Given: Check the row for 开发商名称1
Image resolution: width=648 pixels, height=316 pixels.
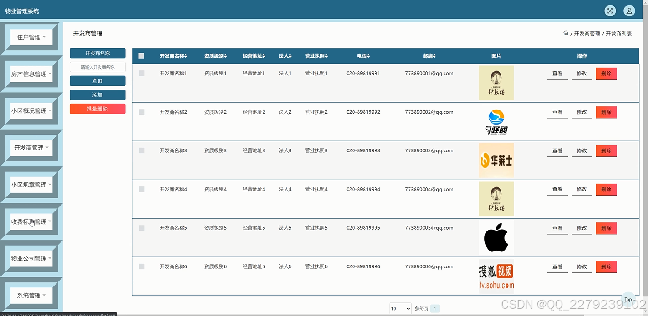Looking at the screenshot, I should [x=142, y=73].
